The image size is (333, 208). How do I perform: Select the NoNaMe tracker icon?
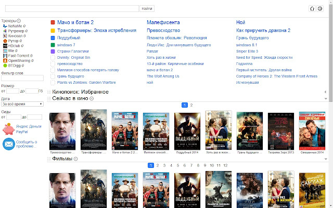click(x=5, y=26)
